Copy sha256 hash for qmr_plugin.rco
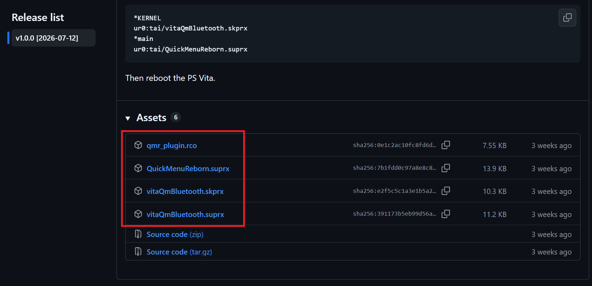 tap(446, 145)
